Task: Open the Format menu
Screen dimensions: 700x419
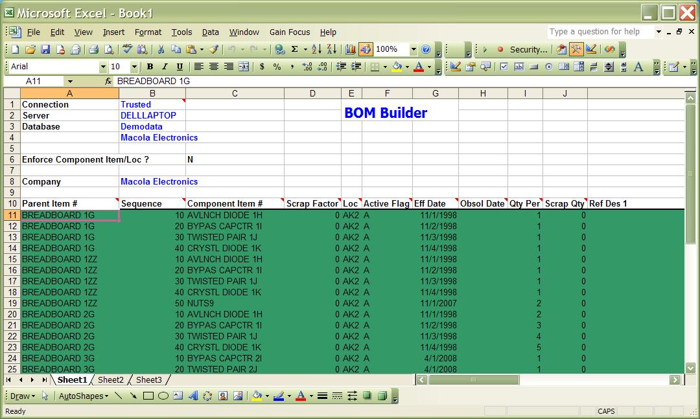Action: coord(148,32)
